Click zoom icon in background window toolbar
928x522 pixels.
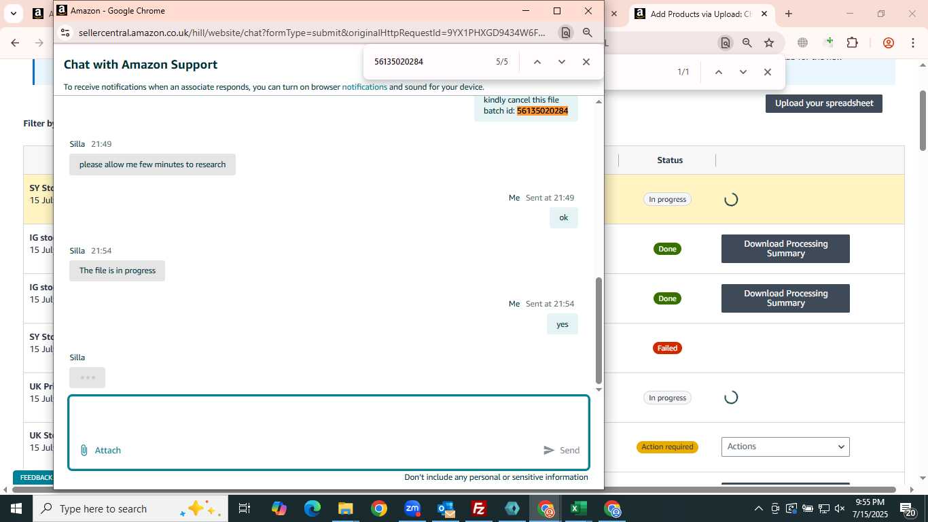point(747,43)
